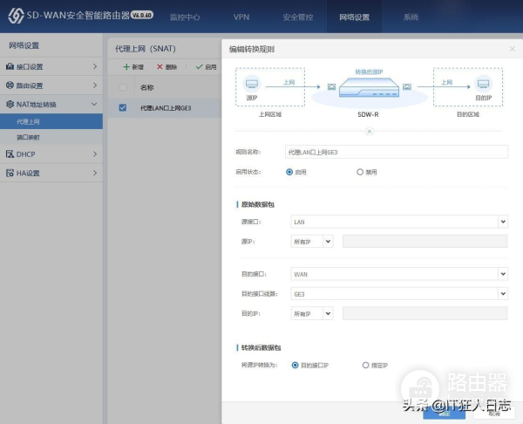Click the 规则名称 input field

(397, 152)
